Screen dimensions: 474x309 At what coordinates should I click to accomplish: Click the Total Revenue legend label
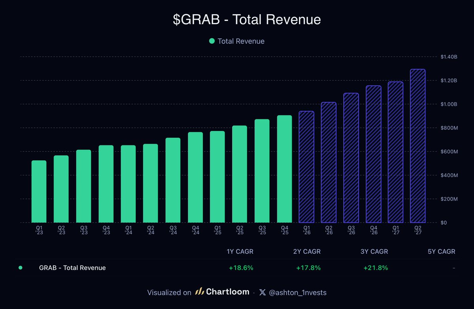pyautogui.click(x=241, y=41)
